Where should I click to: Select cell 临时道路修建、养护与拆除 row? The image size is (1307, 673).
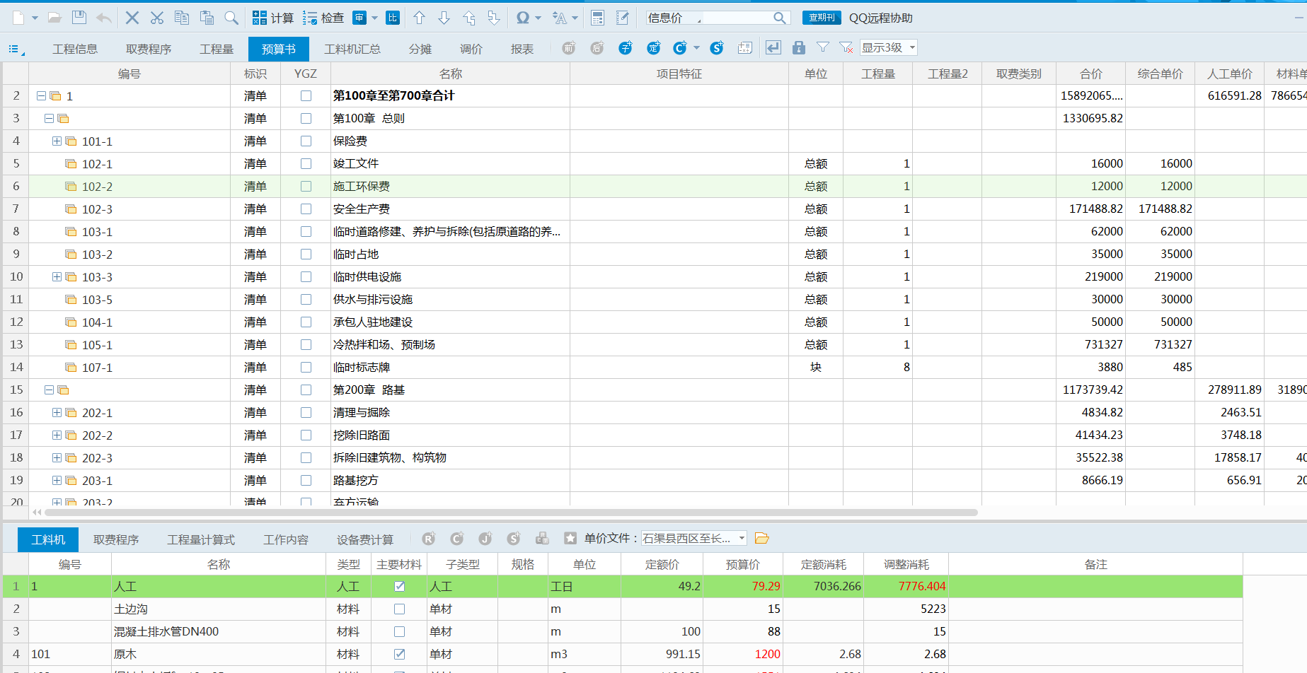click(451, 232)
